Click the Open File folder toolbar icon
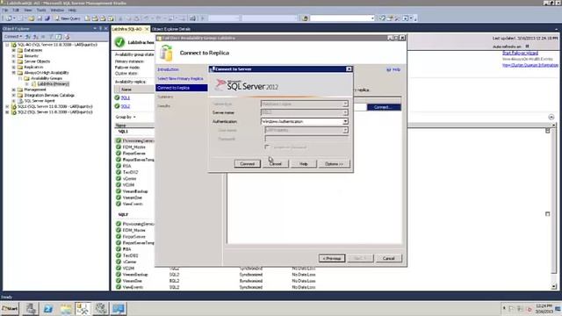This screenshot has width=562, height=316. (x=32, y=18)
